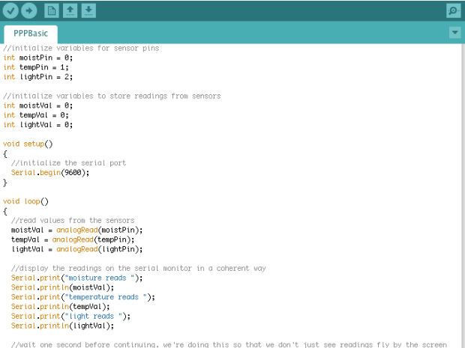The width and height of the screenshot is (465, 348).
Task: Click the 'Serial.println(tempVal);' line
Action: pos(61,307)
